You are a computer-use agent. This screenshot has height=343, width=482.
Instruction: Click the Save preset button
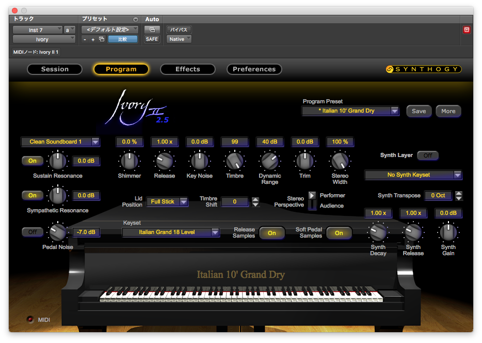coord(419,111)
